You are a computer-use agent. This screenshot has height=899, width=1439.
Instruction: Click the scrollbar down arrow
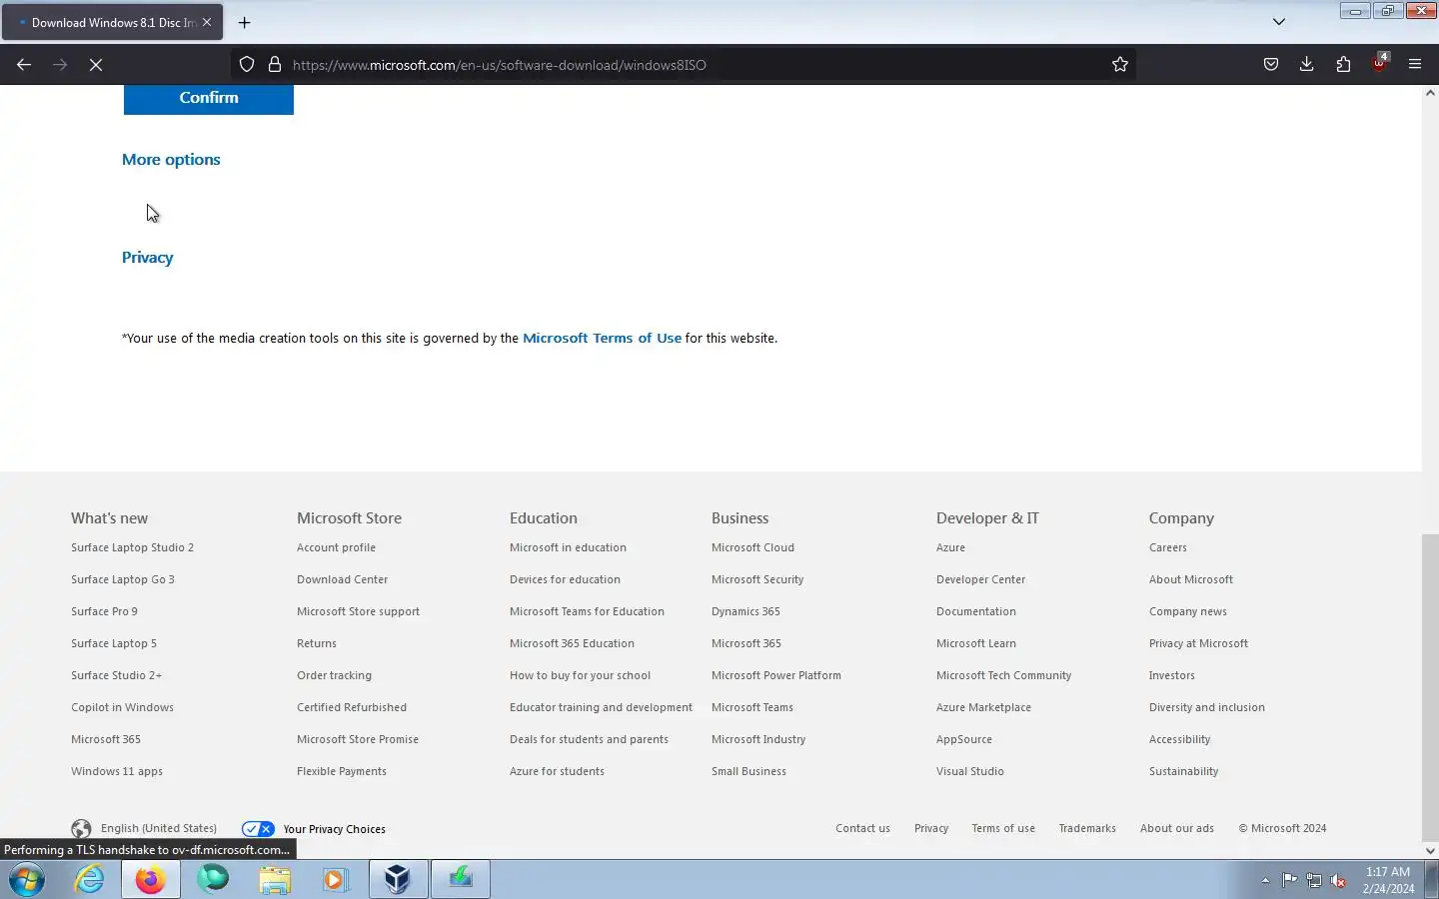click(1430, 851)
